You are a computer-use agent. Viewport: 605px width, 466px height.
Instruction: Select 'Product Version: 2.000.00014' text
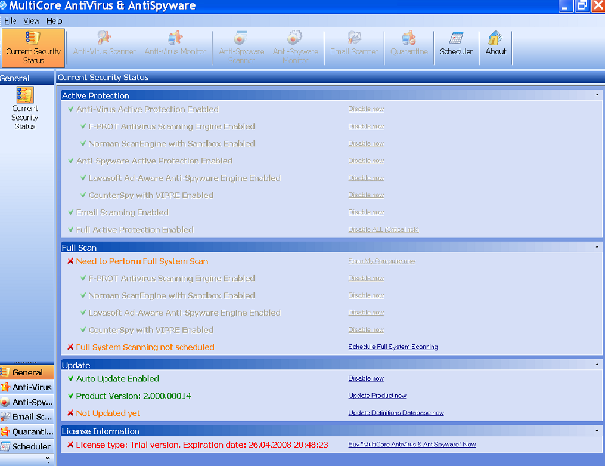click(x=134, y=396)
